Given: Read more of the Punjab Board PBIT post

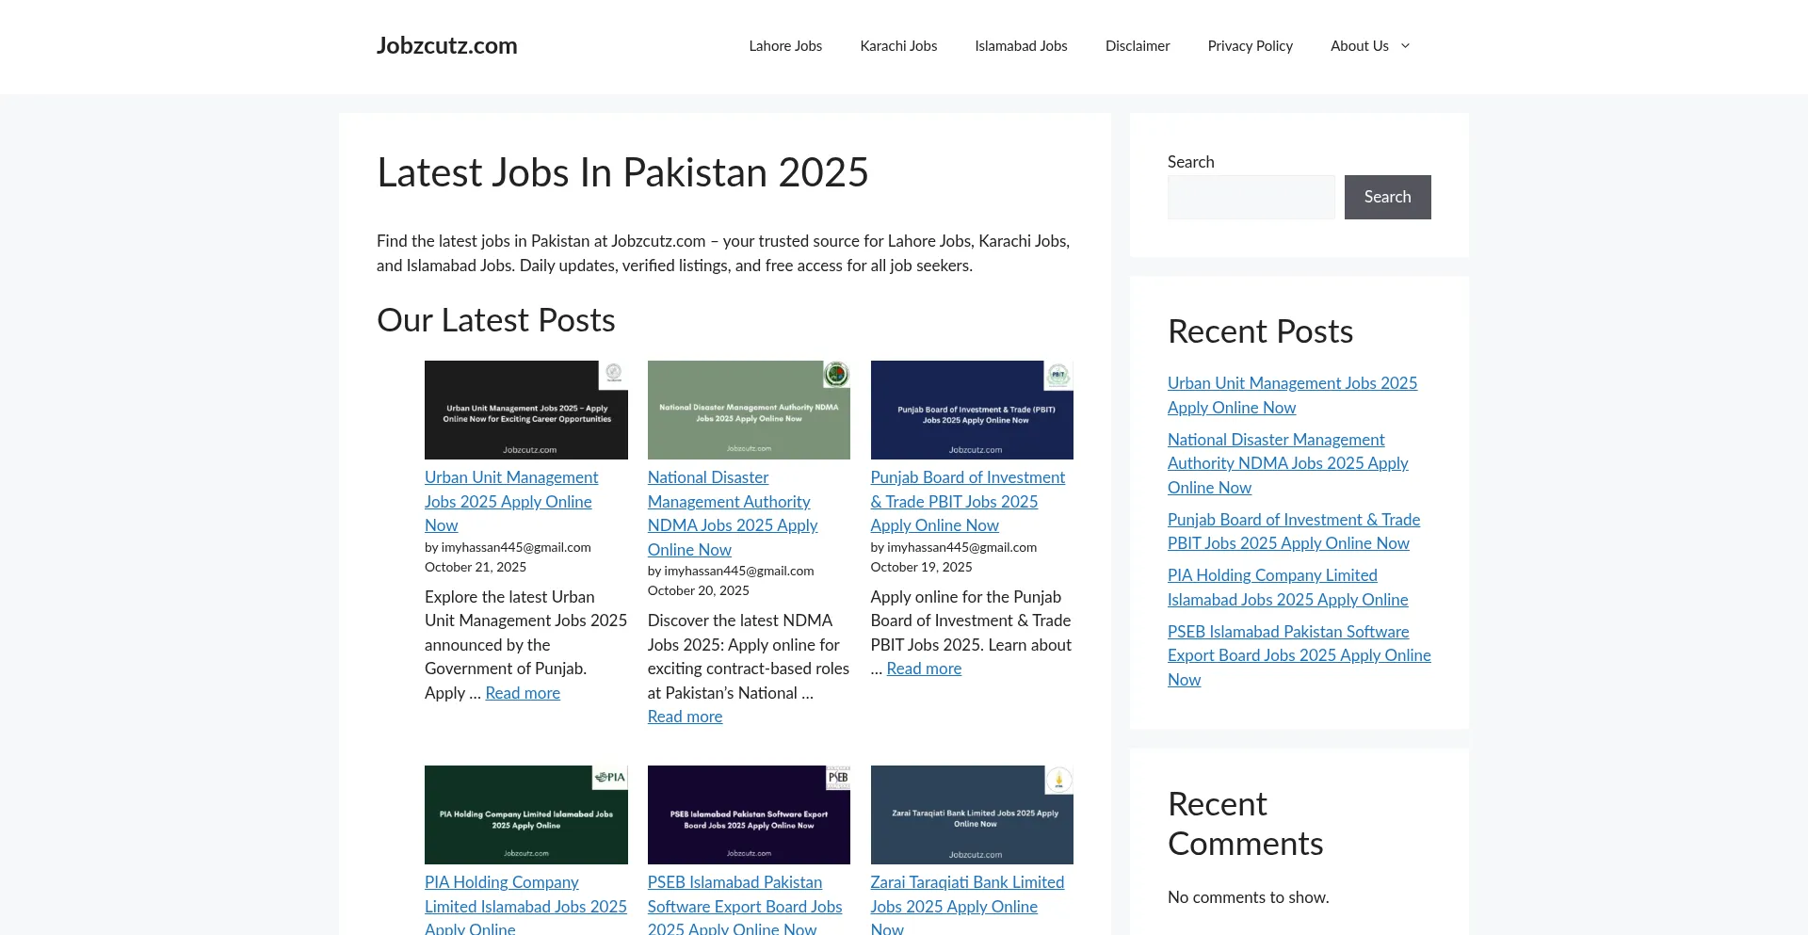Looking at the screenshot, I should pyautogui.click(x=924, y=669).
